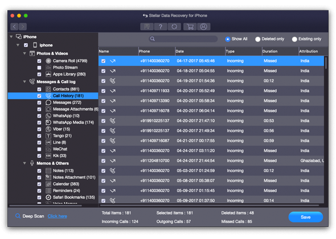Click the Deep Scan magnifier icon
This screenshot has width=336, height=239.
pyautogui.click(x=18, y=216)
